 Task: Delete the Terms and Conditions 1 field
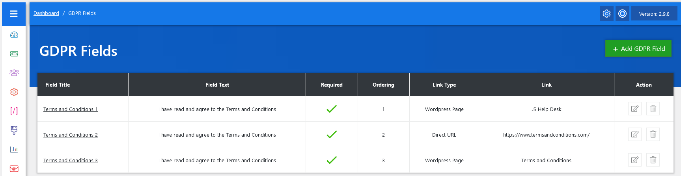tap(653, 109)
